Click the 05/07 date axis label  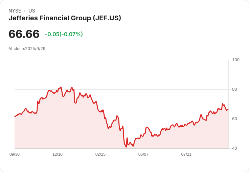(143, 154)
